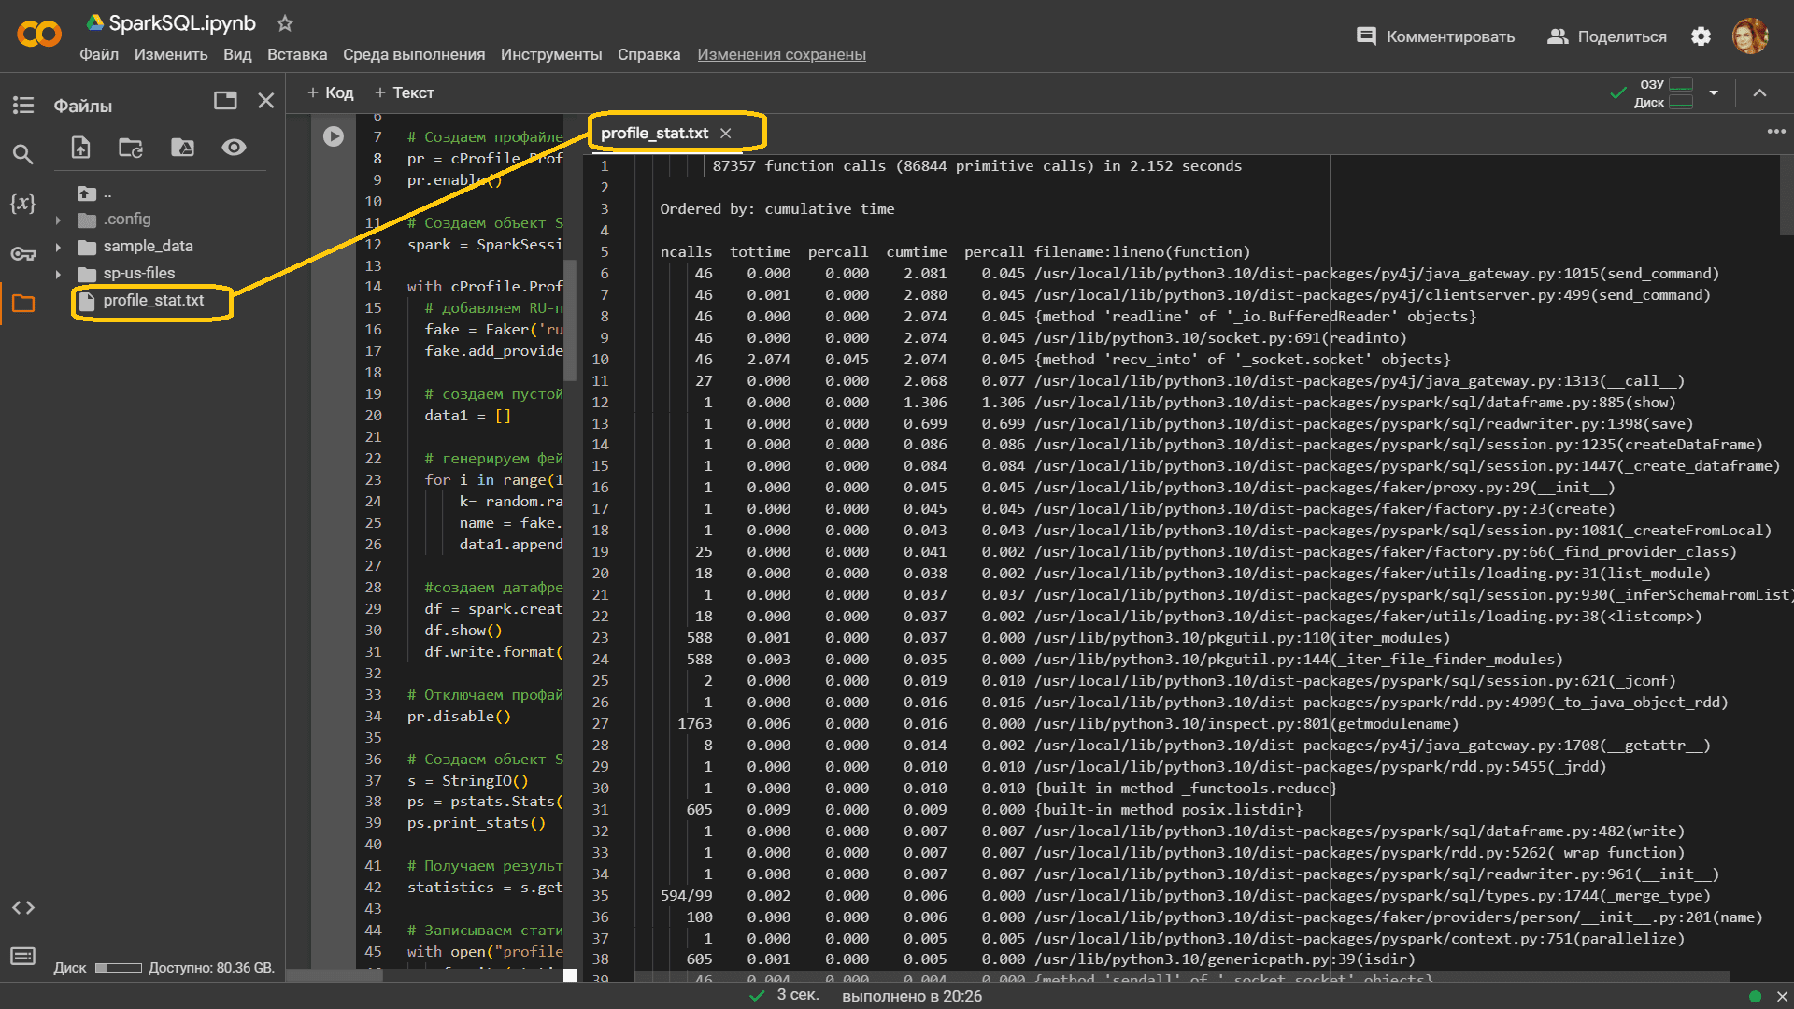Star the SparkSQL.ipynb notebook
Viewport: 1794px width, 1009px height.
285,23
